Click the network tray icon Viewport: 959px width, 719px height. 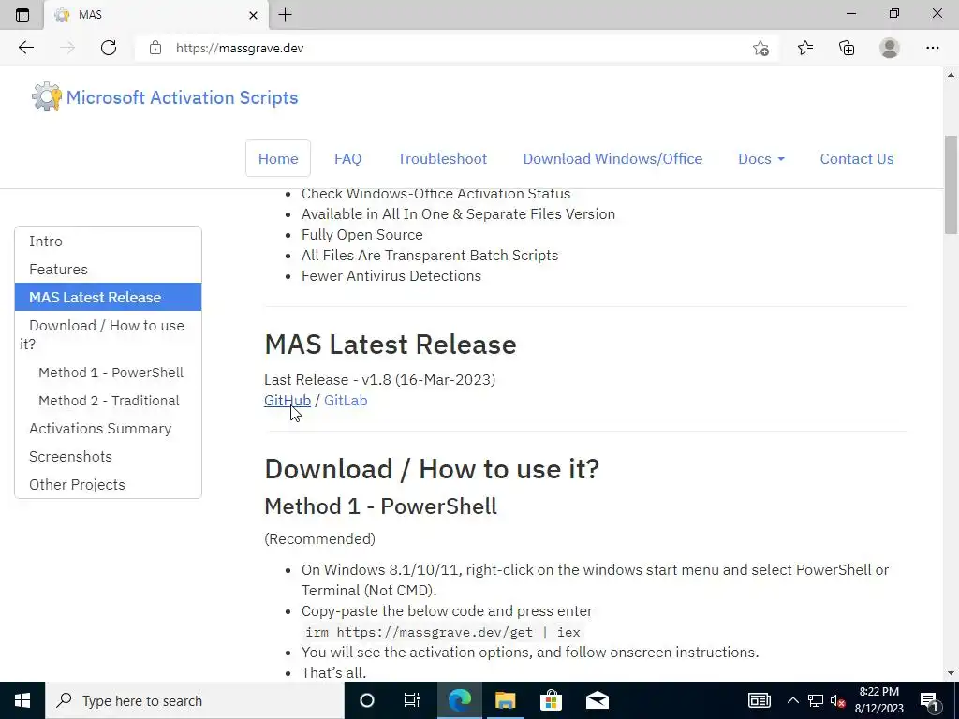816,700
